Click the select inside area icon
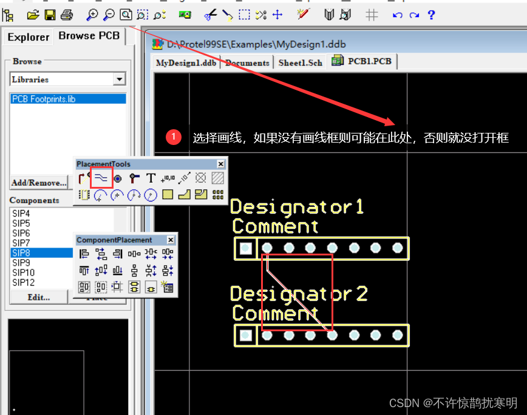Screen dimensions: 527x415 pyautogui.click(x=244, y=15)
